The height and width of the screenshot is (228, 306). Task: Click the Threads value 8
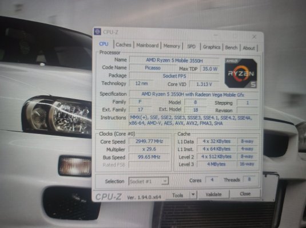pyautogui.click(x=249, y=179)
